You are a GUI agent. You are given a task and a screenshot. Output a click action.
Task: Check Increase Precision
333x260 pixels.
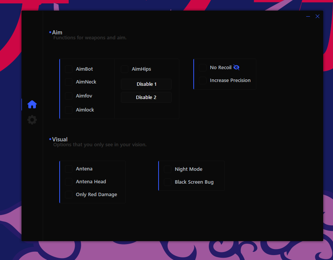coord(203,80)
